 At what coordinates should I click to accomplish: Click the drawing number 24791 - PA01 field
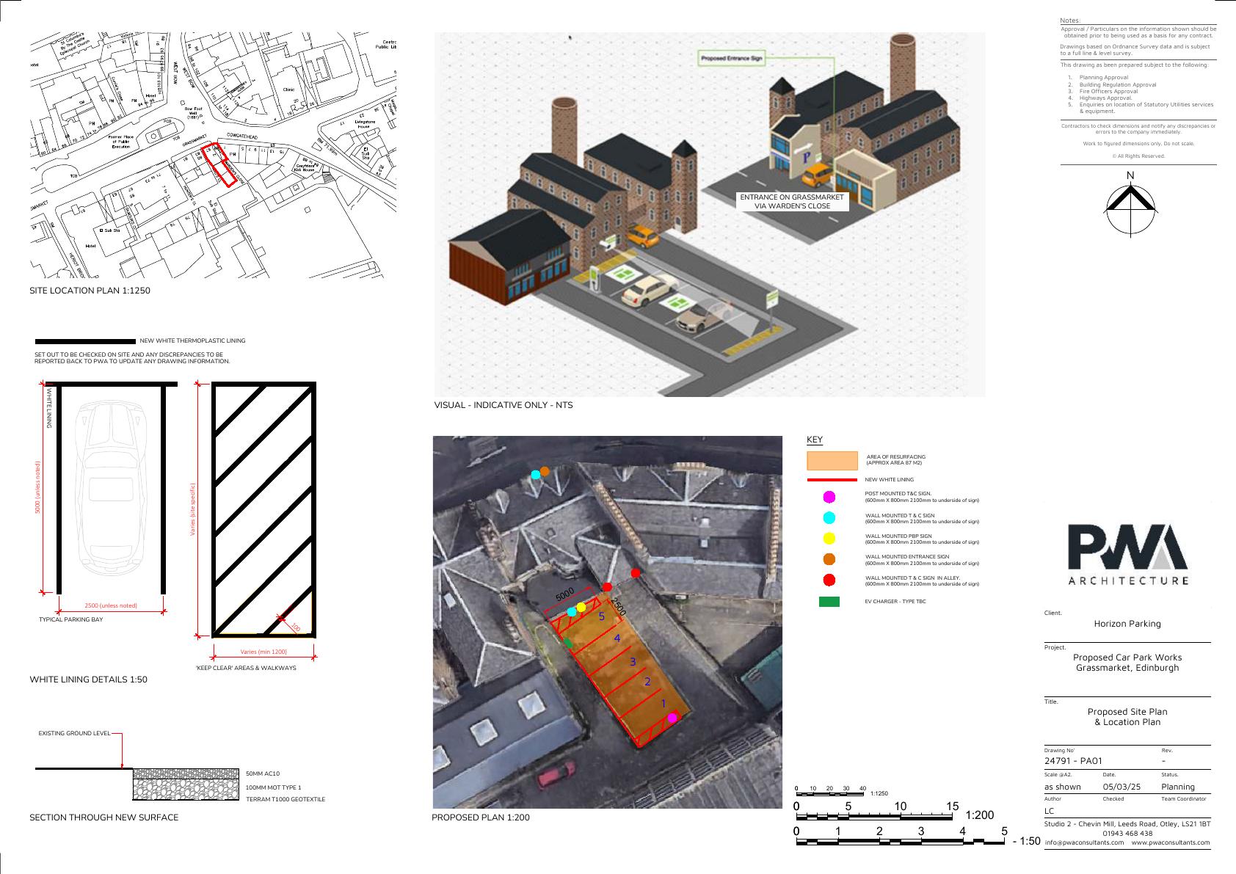click(1073, 761)
